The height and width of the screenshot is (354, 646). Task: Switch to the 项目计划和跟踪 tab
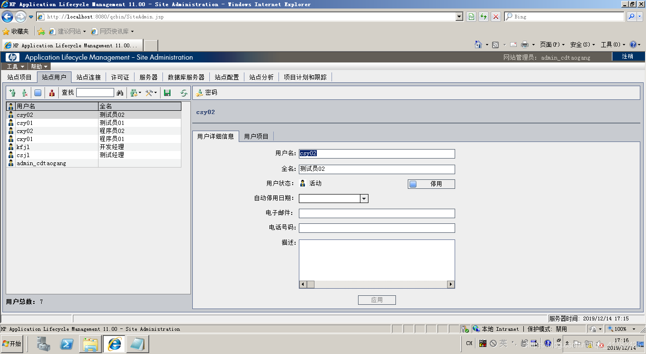[305, 77]
